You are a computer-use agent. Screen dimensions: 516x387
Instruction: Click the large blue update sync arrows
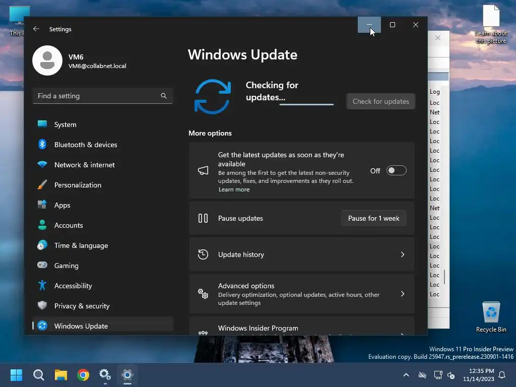coord(213,96)
